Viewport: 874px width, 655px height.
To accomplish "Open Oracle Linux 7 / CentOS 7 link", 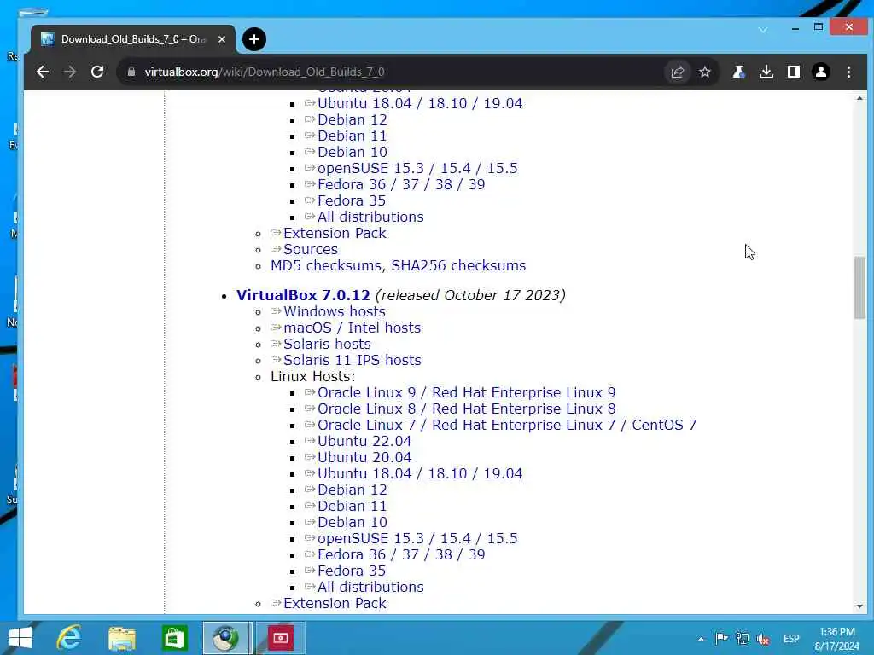I will point(507,425).
